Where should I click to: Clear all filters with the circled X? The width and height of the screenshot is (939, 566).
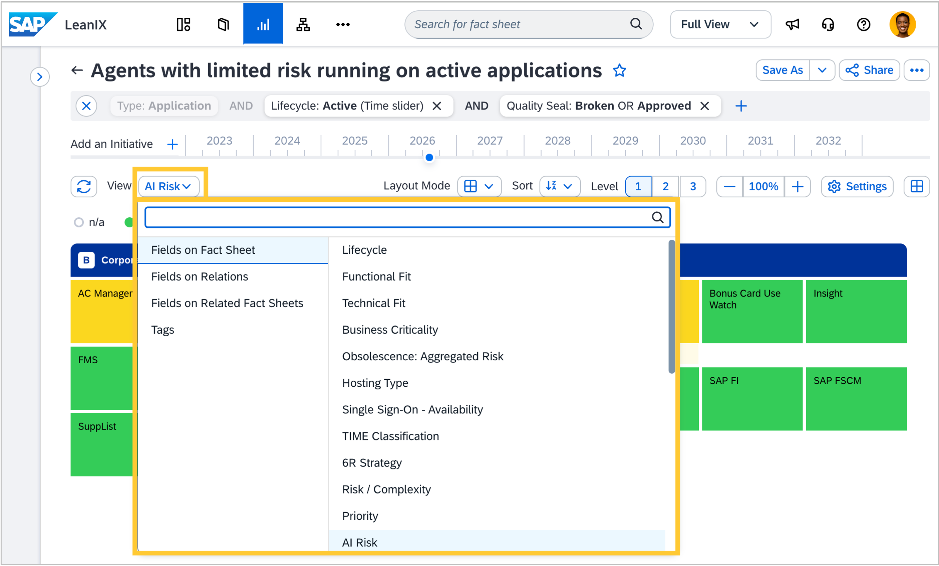(86, 106)
